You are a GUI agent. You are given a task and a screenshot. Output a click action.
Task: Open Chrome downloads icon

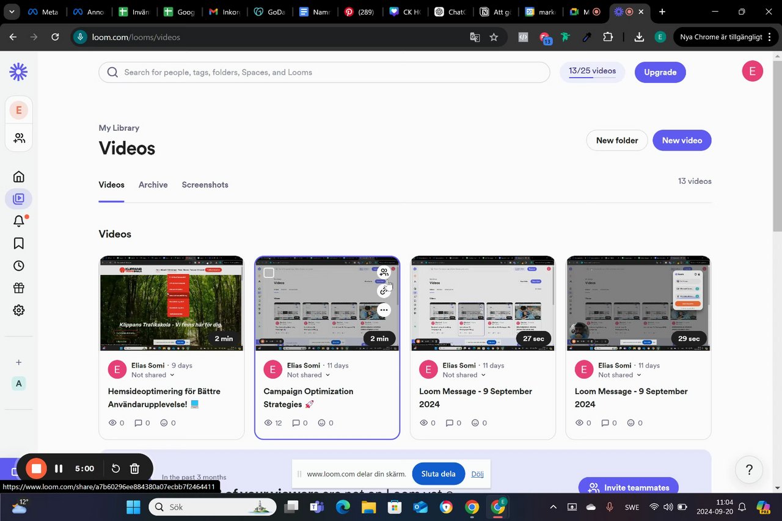pos(639,37)
